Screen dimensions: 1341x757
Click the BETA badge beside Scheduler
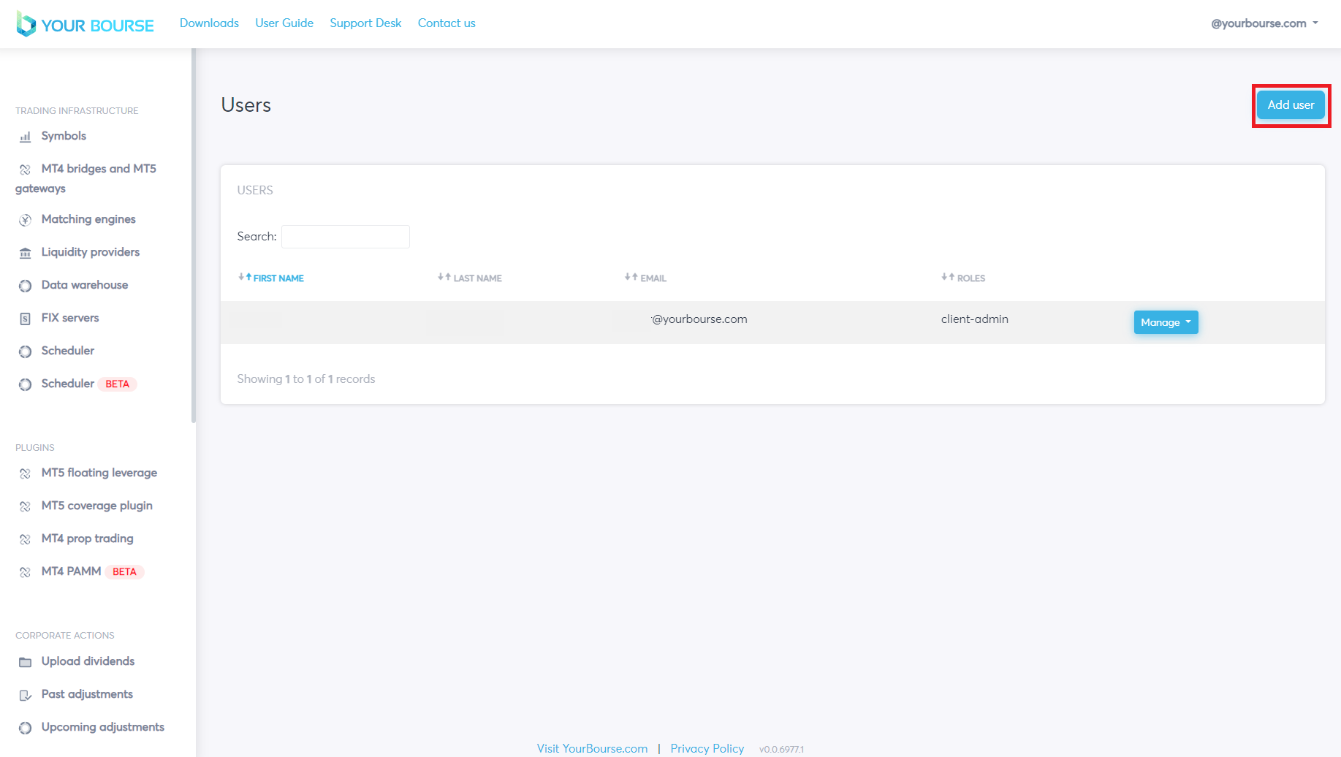[117, 384]
